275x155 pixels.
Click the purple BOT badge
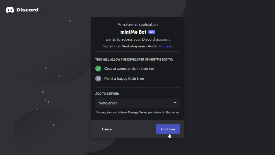tap(152, 32)
